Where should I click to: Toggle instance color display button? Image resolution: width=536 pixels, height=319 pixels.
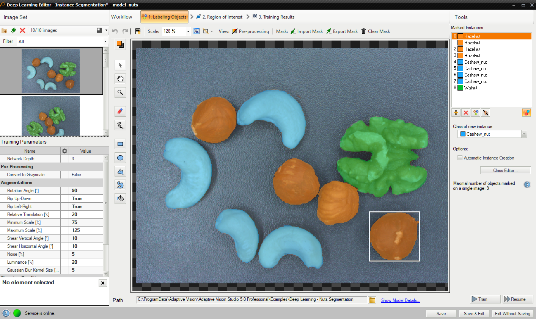pyautogui.click(x=526, y=113)
